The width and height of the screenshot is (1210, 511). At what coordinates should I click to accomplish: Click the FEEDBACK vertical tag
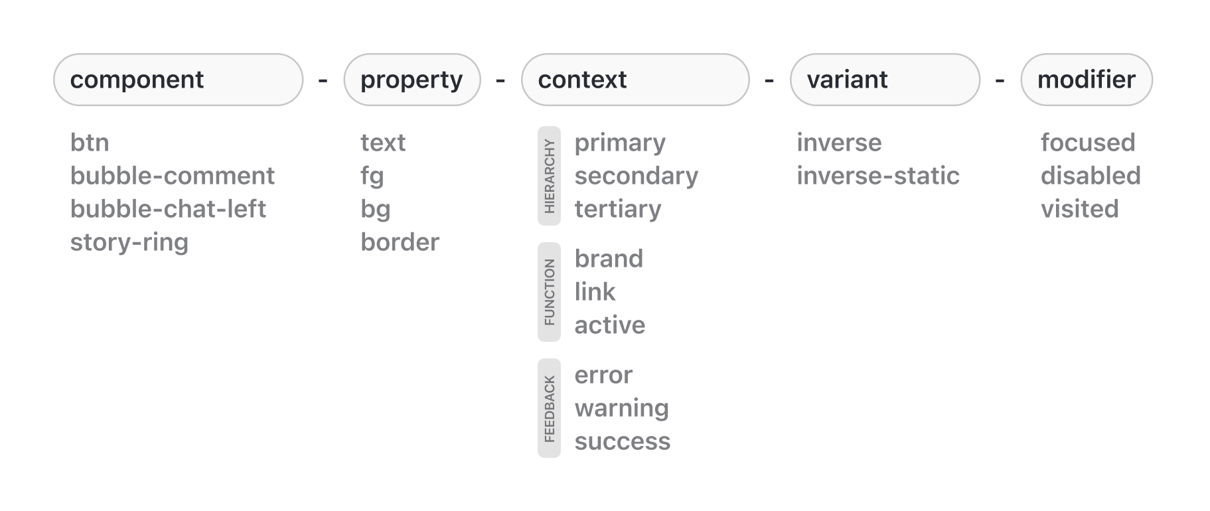click(x=549, y=408)
